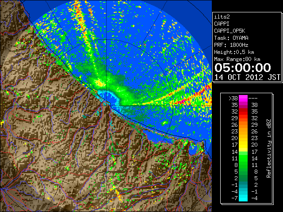Screen dimensions: 283x212
Task: Pick the red legend color segment
Action: click(x=243, y=112)
